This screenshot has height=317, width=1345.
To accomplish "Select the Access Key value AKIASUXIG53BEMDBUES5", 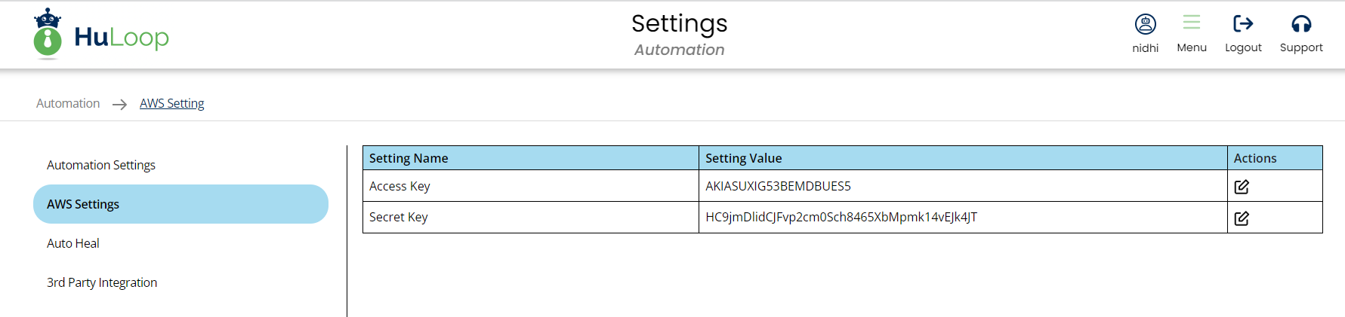I will (778, 186).
